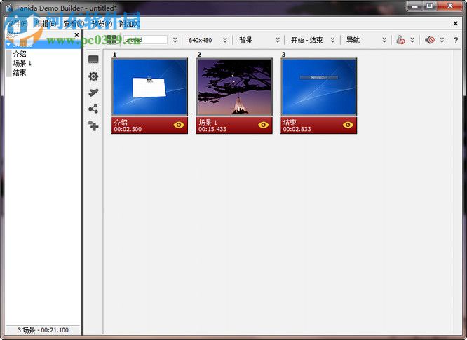Image resolution: width=467 pixels, height=340 pixels.
Task: Expand the chevron beside the user icon
Action: [412, 40]
